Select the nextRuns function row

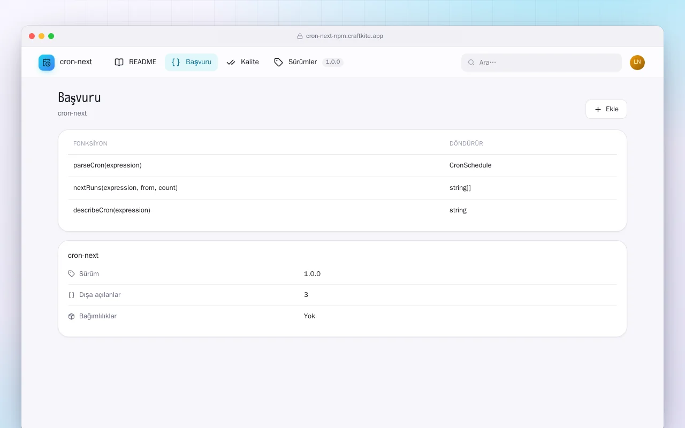pyautogui.click(x=342, y=188)
